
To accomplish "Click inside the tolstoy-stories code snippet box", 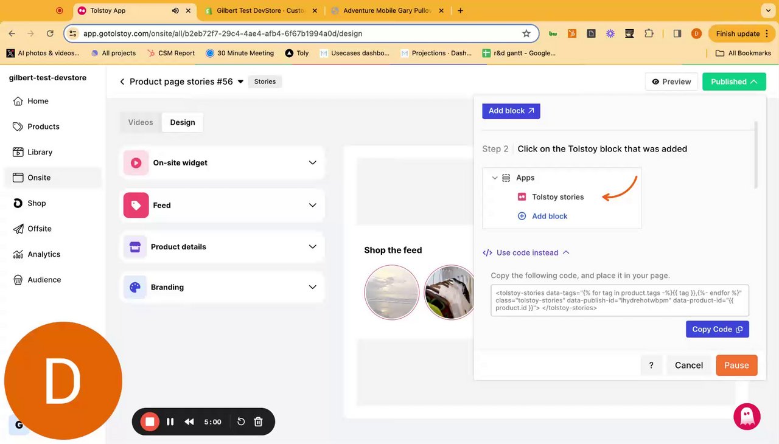I will click(x=620, y=300).
